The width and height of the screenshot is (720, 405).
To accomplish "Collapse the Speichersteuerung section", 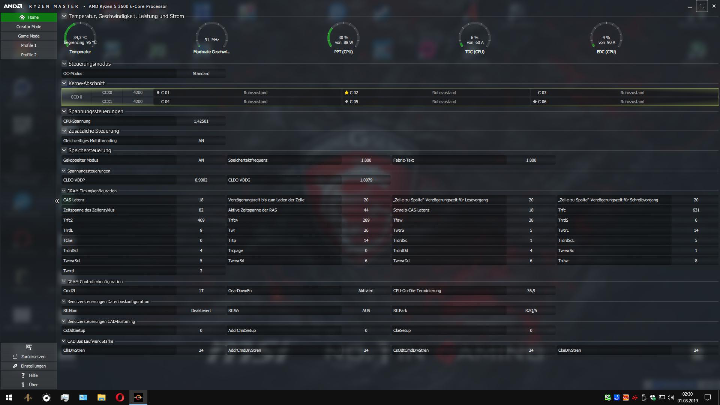I will pos(64,150).
